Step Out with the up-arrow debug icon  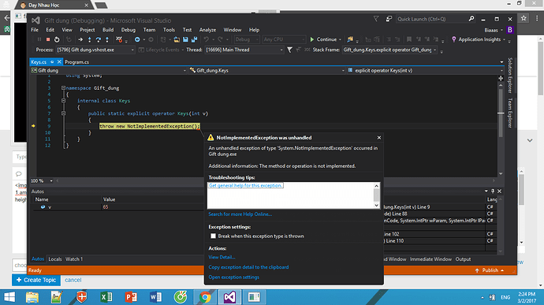coord(107,39)
